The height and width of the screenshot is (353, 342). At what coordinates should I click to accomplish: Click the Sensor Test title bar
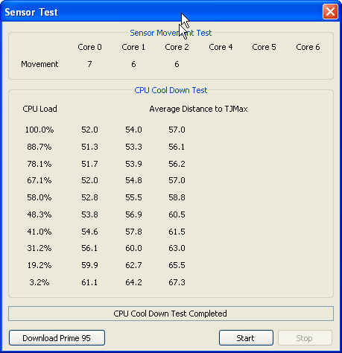tap(162, 12)
